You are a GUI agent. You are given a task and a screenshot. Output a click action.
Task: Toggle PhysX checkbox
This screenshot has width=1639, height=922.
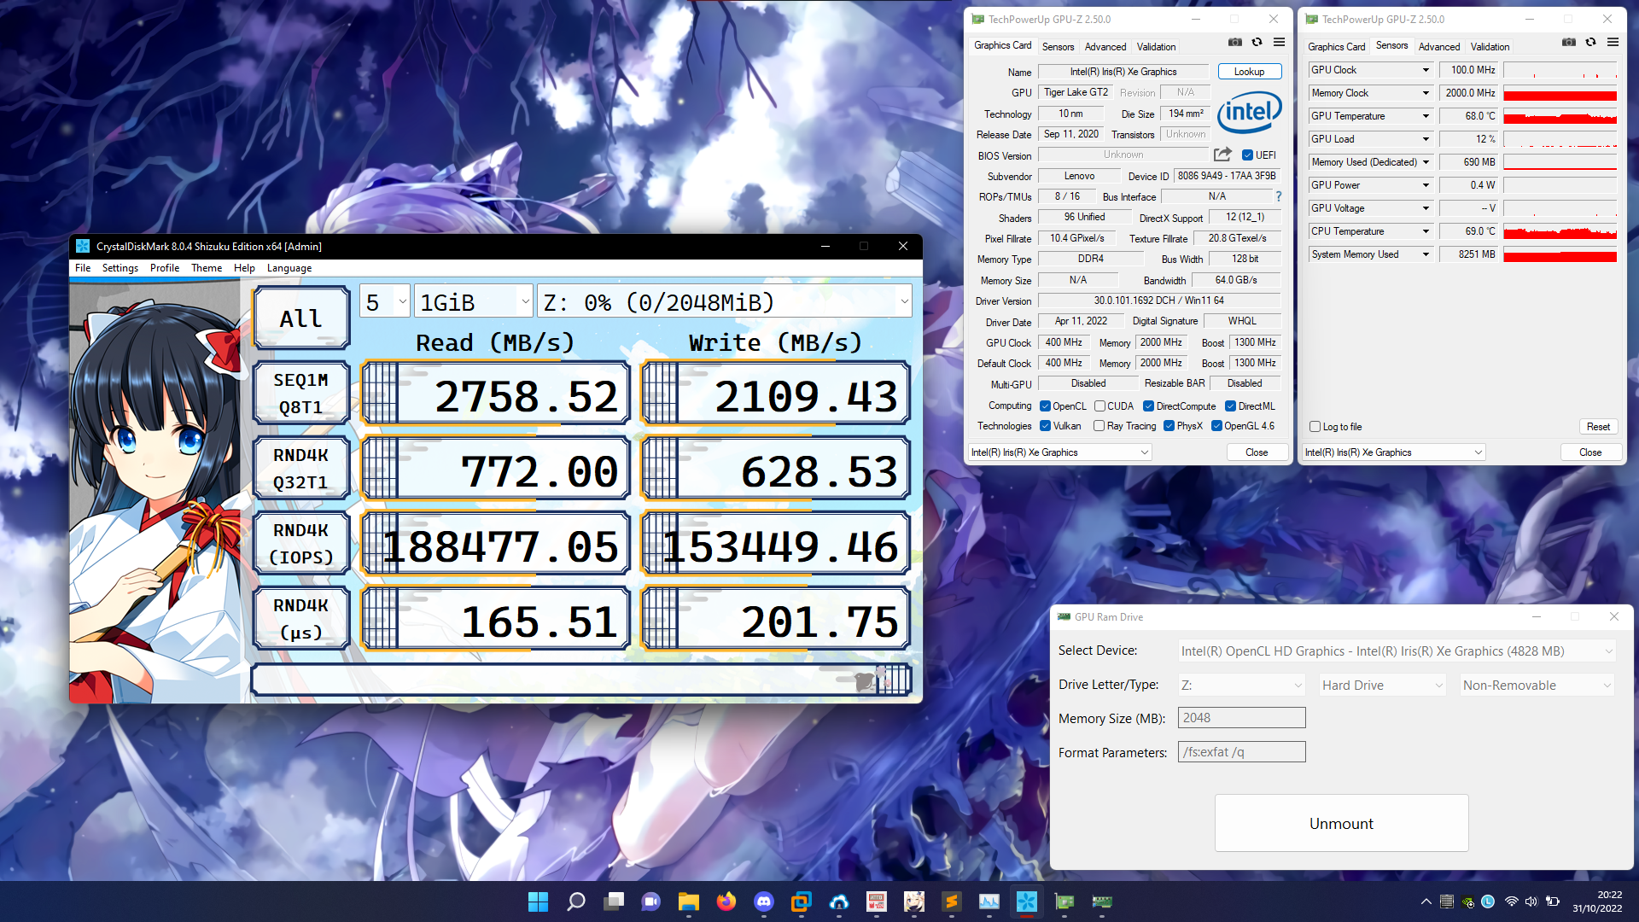pyautogui.click(x=1169, y=425)
